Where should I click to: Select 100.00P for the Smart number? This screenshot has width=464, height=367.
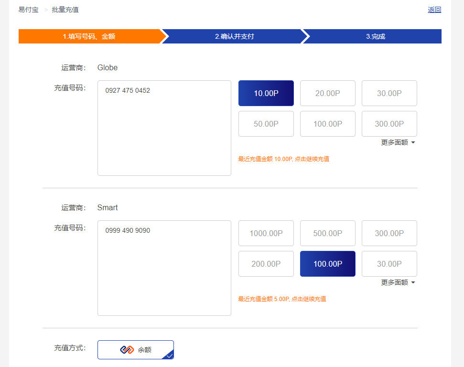click(x=327, y=264)
